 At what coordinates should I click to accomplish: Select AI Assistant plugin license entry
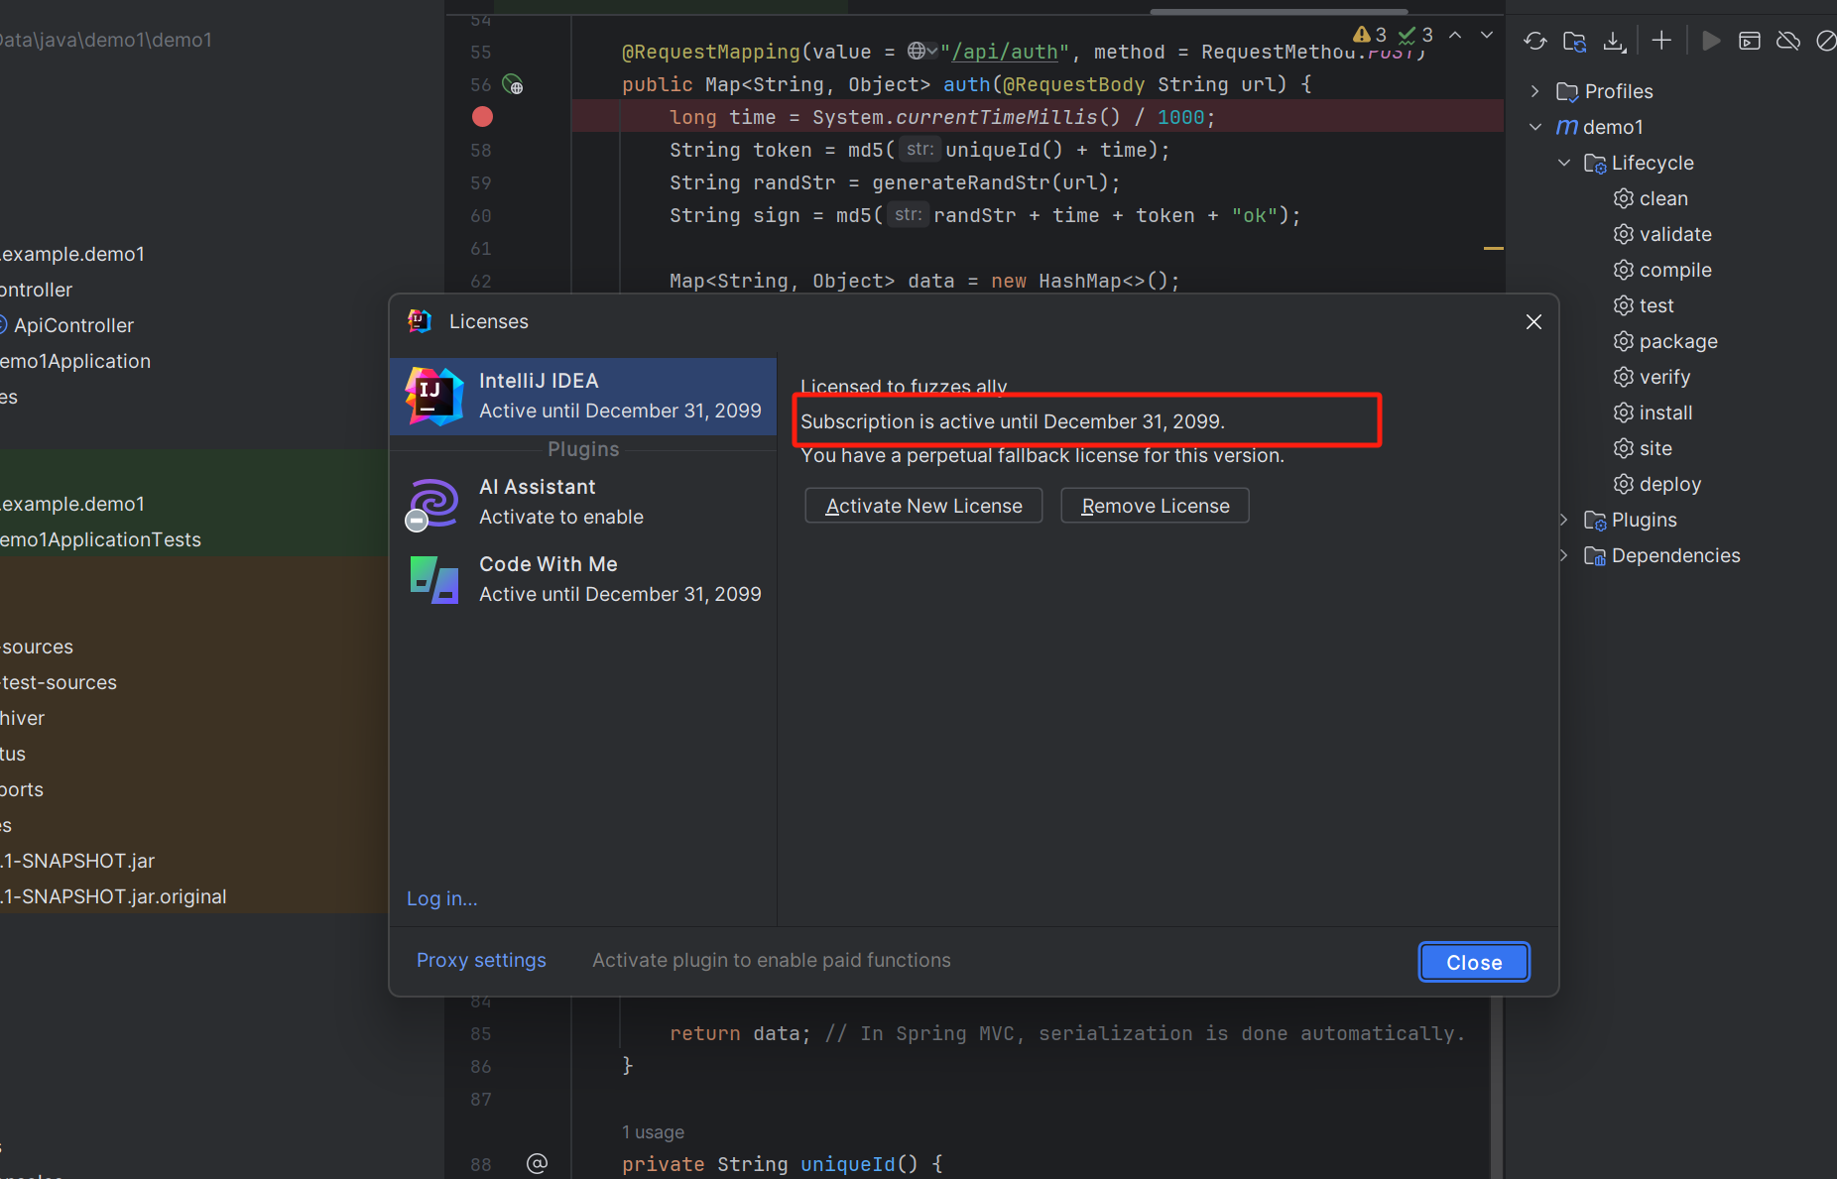(x=583, y=502)
